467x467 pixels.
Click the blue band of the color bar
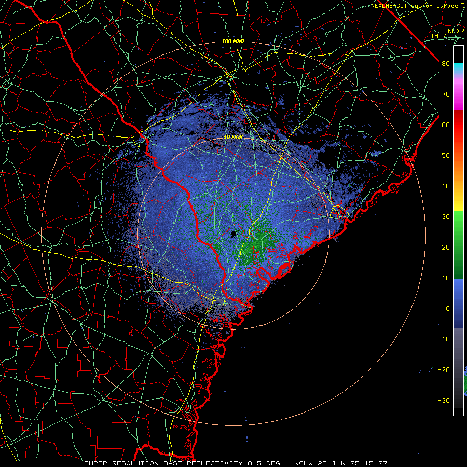458,303
